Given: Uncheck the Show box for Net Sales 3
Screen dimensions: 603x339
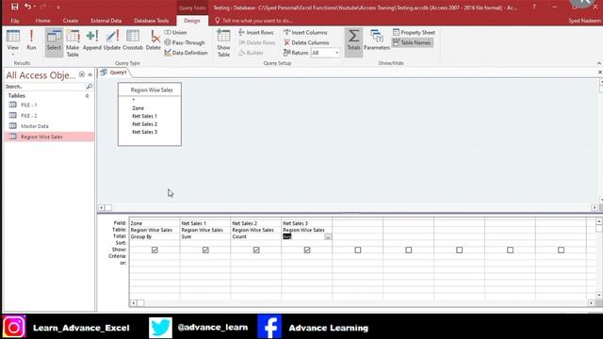Looking at the screenshot, I should tap(307, 250).
